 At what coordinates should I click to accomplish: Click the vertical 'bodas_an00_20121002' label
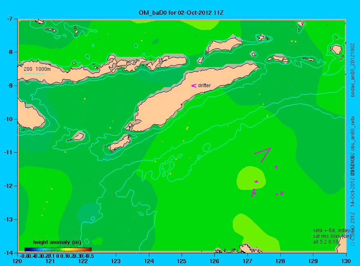click(353, 70)
